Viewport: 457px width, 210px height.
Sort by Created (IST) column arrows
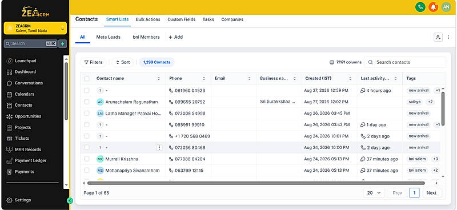click(350, 79)
